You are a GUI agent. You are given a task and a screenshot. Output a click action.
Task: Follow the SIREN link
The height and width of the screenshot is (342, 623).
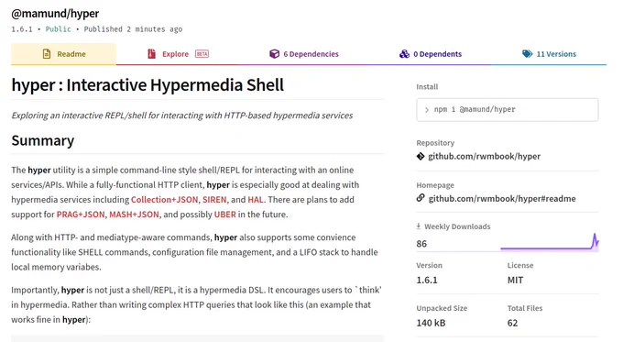[214, 200]
